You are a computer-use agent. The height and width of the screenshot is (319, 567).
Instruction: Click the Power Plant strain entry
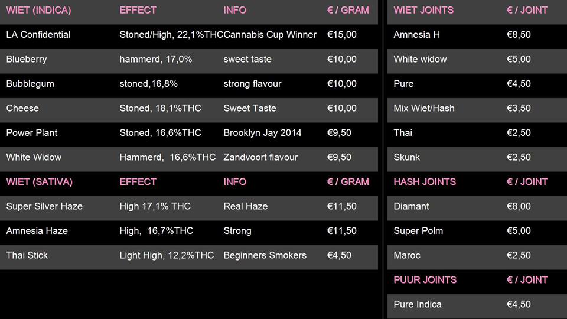[x=32, y=133]
